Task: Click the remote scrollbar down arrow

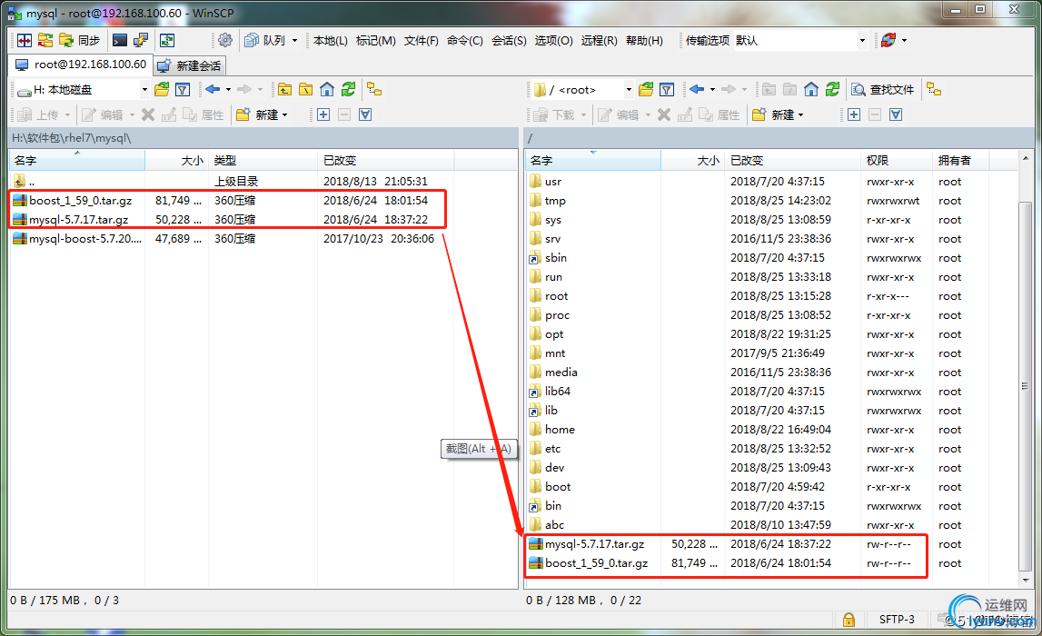Action: [x=1026, y=580]
